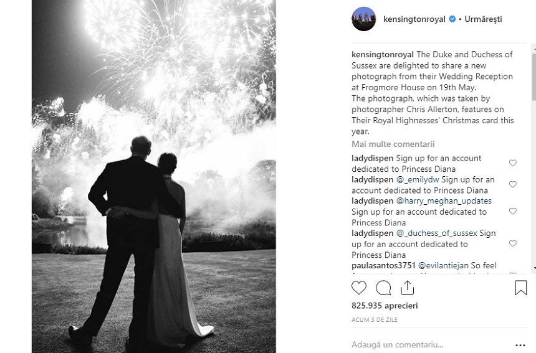Open the three-dot more options menu
Screen dimensions: 536x353
pyautogui.click(x=520, y=345)
